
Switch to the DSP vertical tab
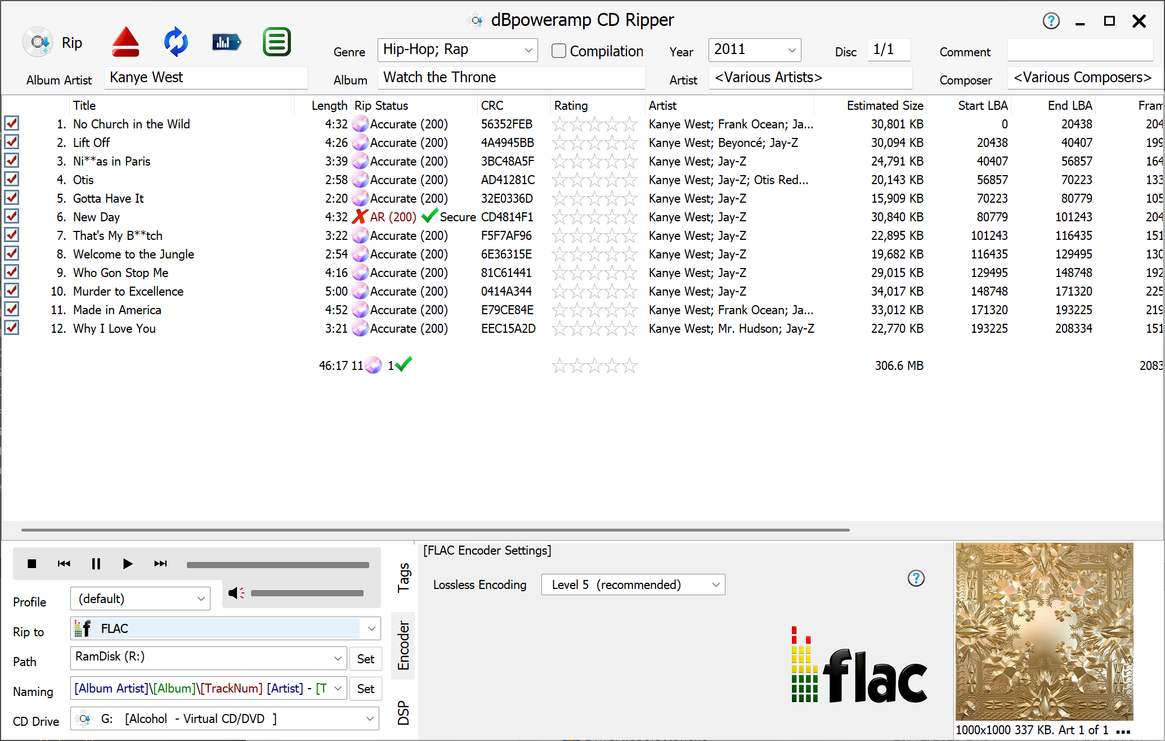(404, 712)
